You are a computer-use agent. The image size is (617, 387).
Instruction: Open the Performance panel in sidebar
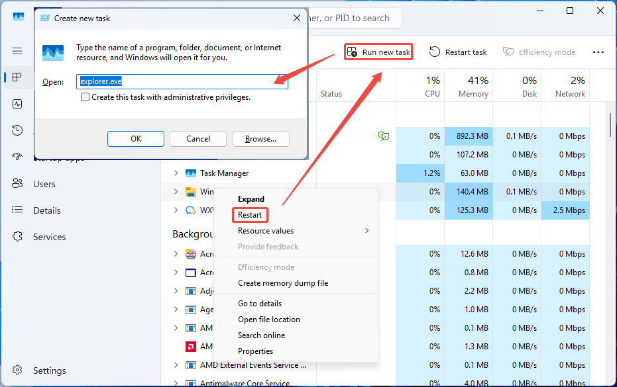pos(17,103)
